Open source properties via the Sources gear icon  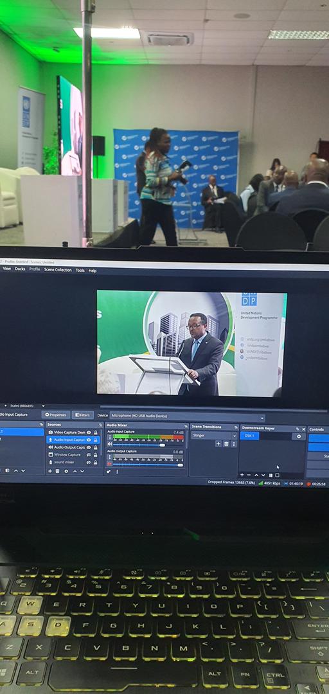pos(66,471)
